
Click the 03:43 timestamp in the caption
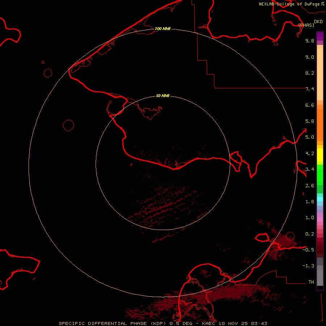[x=259, y=323]
